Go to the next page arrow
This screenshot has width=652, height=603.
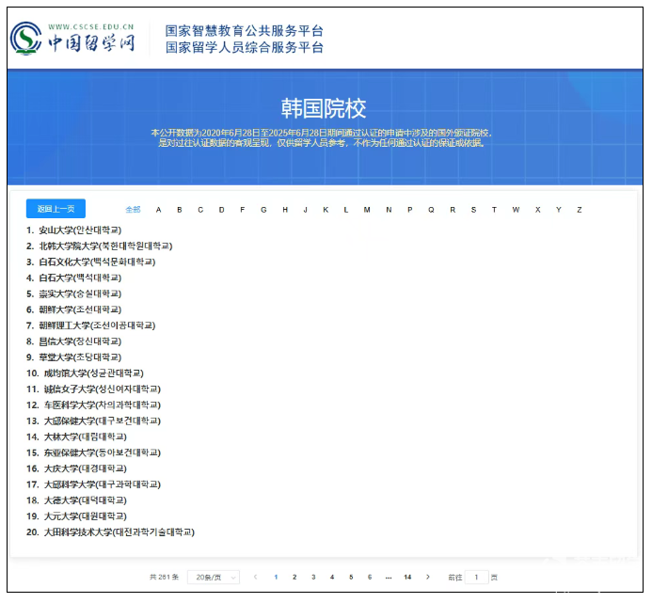click(x=429, y=577)
